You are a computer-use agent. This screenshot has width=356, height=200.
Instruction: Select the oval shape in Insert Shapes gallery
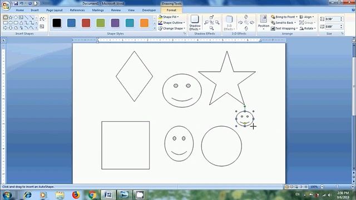coord(11,23)
